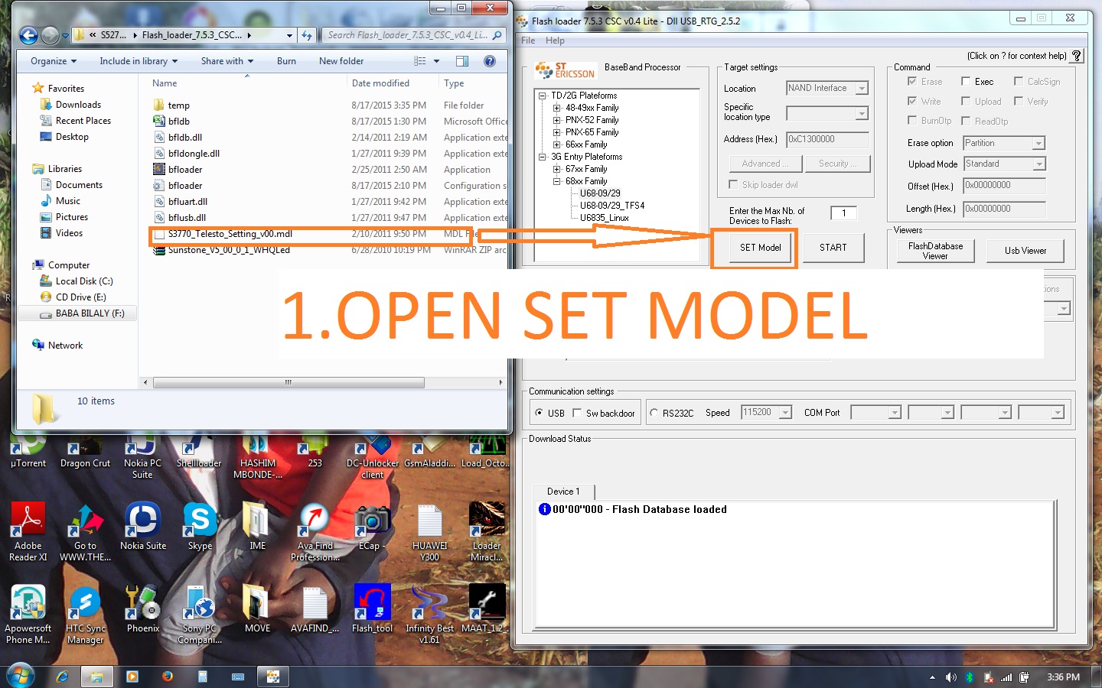Collapse the TD/2G Plateforms tree node

543,96
